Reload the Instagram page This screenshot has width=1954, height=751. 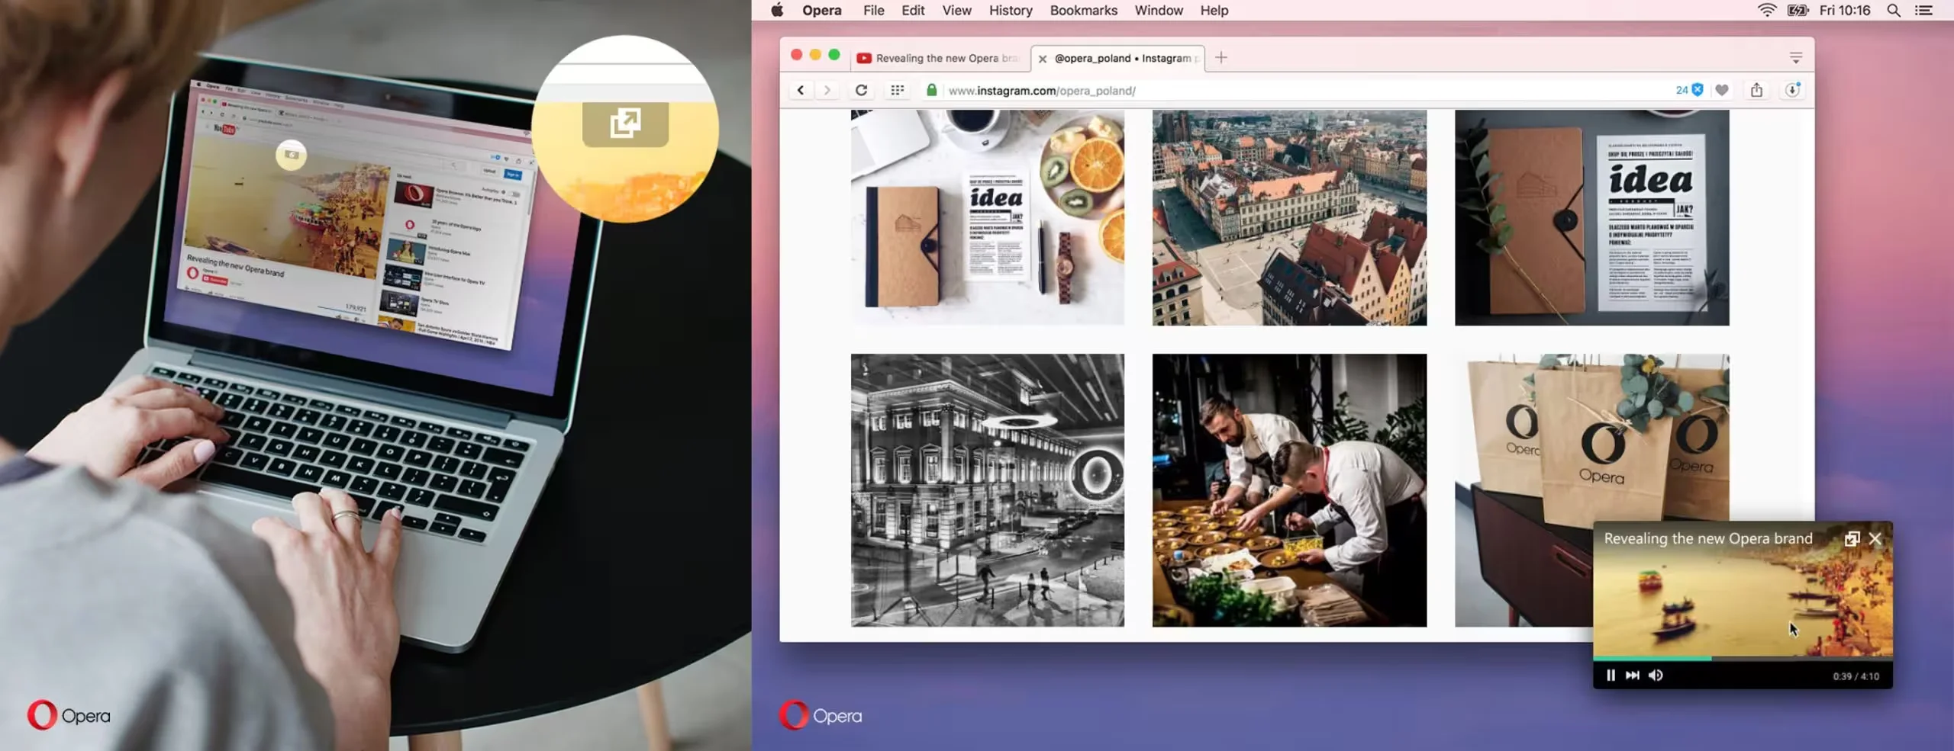tap(861, 90)
